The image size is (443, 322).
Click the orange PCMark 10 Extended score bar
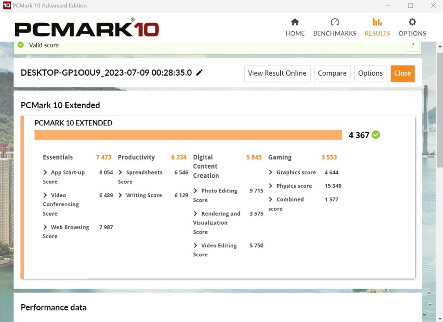point(188,135)
